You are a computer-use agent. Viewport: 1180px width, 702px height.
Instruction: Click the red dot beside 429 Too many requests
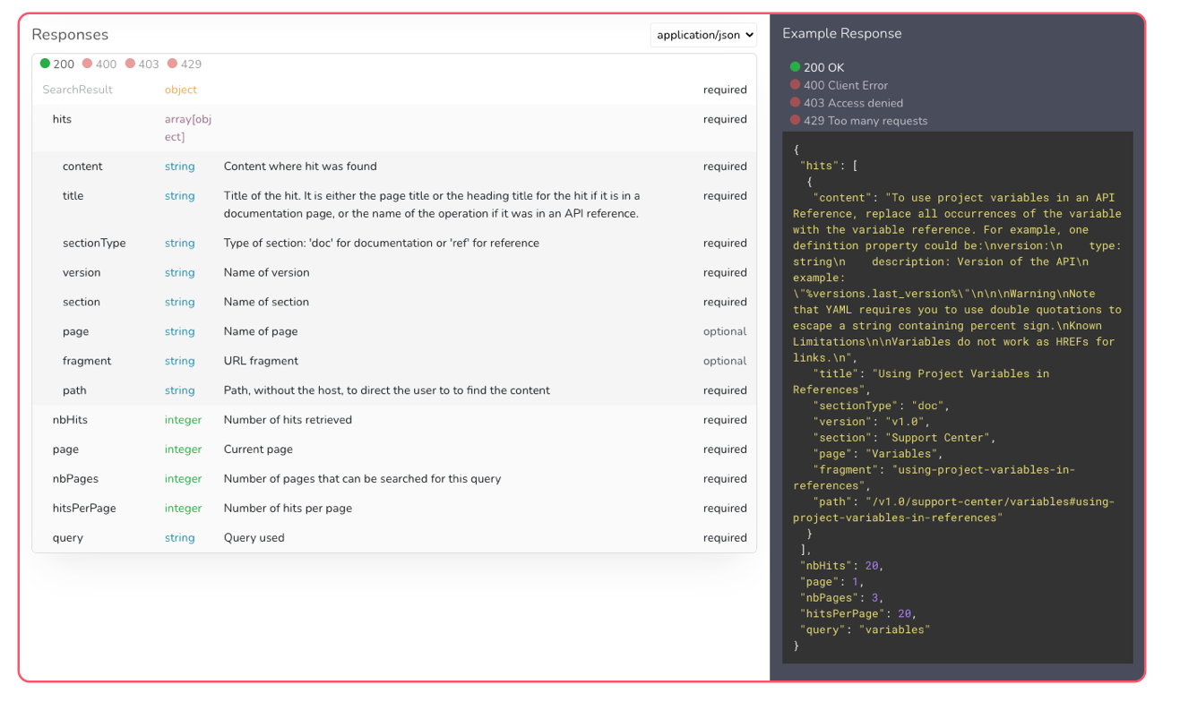click(797, 120)
